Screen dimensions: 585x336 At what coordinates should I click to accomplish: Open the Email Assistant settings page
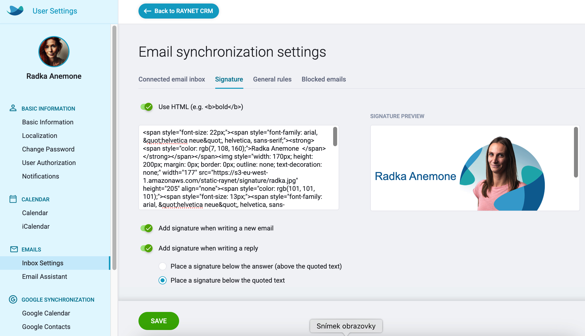tap(45, 277)
